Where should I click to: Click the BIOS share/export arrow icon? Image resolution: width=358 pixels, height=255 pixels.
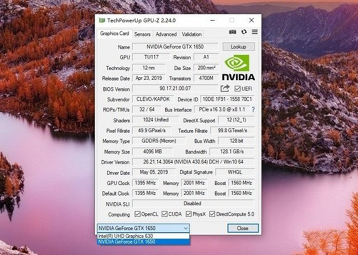click(225, 88)
